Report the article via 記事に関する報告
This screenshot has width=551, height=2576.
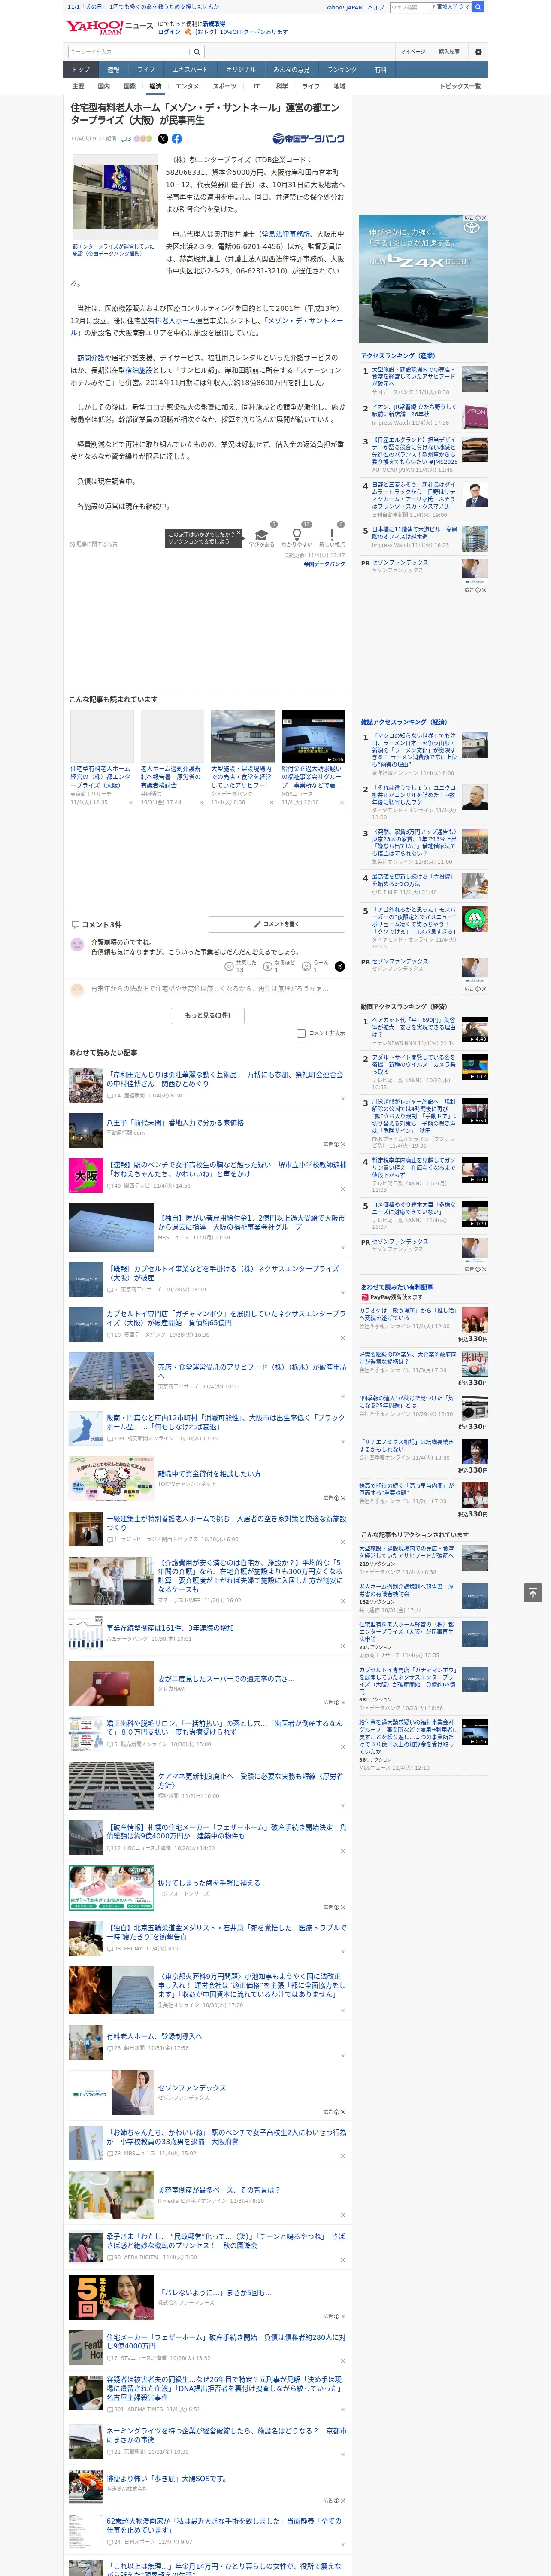click(x=94, y=544)
